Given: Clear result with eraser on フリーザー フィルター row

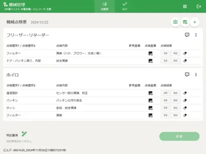Looking at the screenshot, I should pos(185,53).
